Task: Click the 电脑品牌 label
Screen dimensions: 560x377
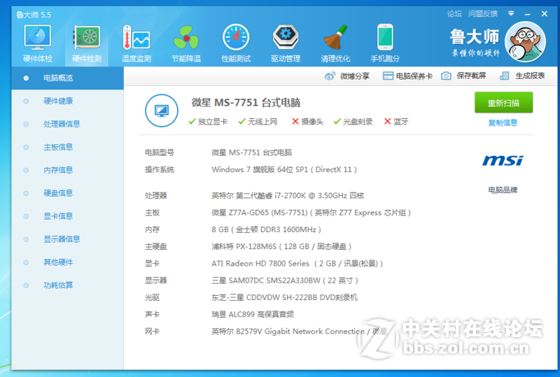Action: click(x=503, y=190)
